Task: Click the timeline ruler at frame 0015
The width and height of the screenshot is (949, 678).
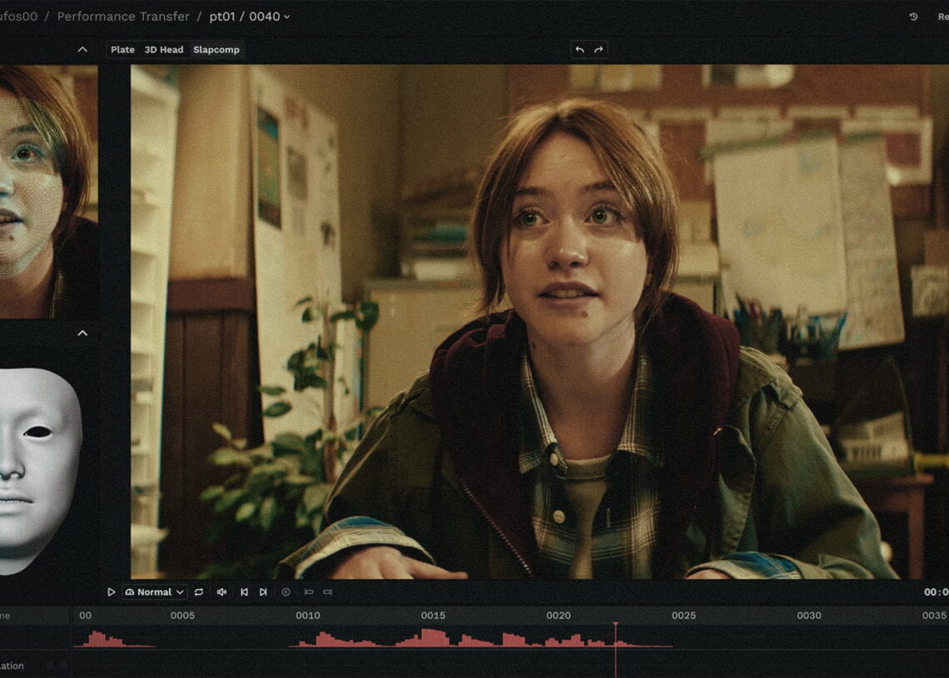Action: pyautogui.click(x=433, y=616)
